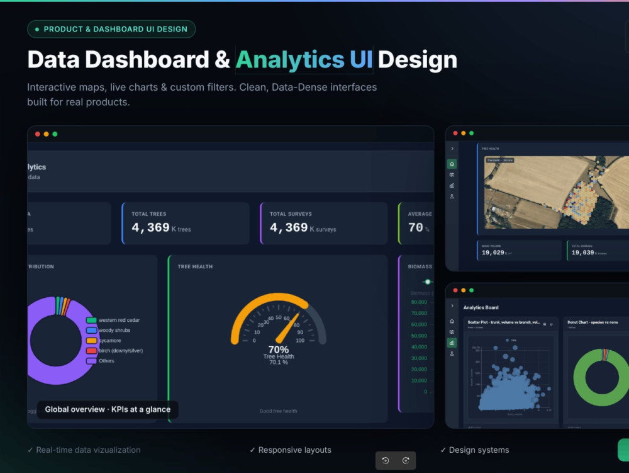The width and height of the screenshot is (629, 473).
Task: Click the species distribution donut chart
Action: [62, 341]
